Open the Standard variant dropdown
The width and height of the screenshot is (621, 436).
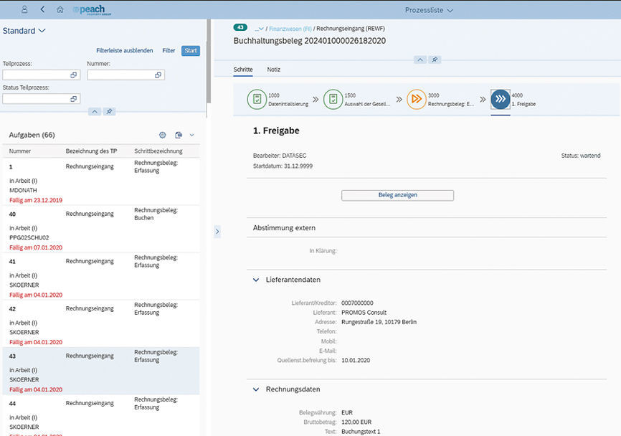(x=24, y=31)
